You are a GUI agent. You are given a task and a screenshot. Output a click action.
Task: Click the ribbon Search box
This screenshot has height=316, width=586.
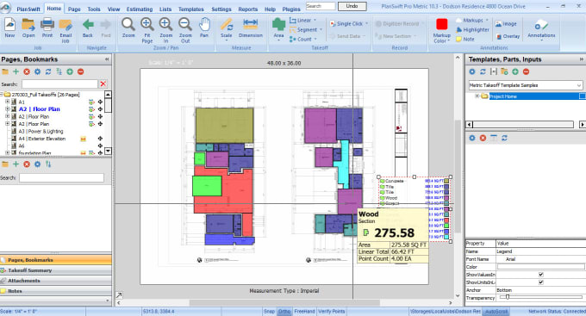pos(321,6)
